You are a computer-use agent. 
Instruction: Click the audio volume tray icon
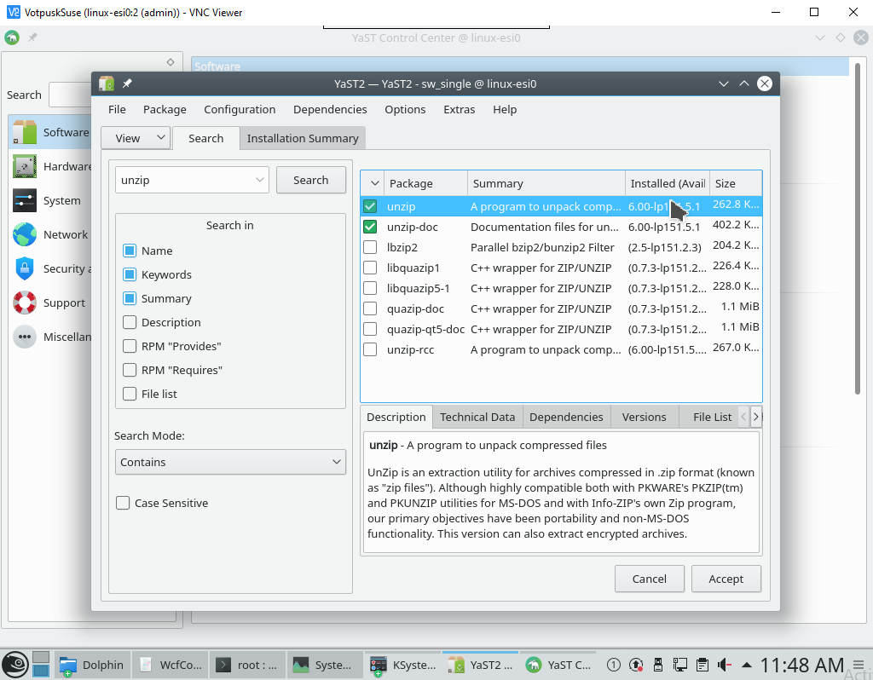(725, 665)
